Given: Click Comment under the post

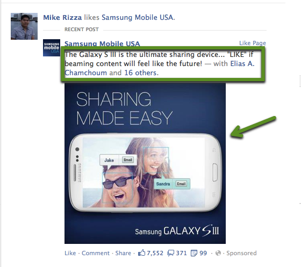Looking at the screenshot, I should pyautogui.click(x=96, y=253).
